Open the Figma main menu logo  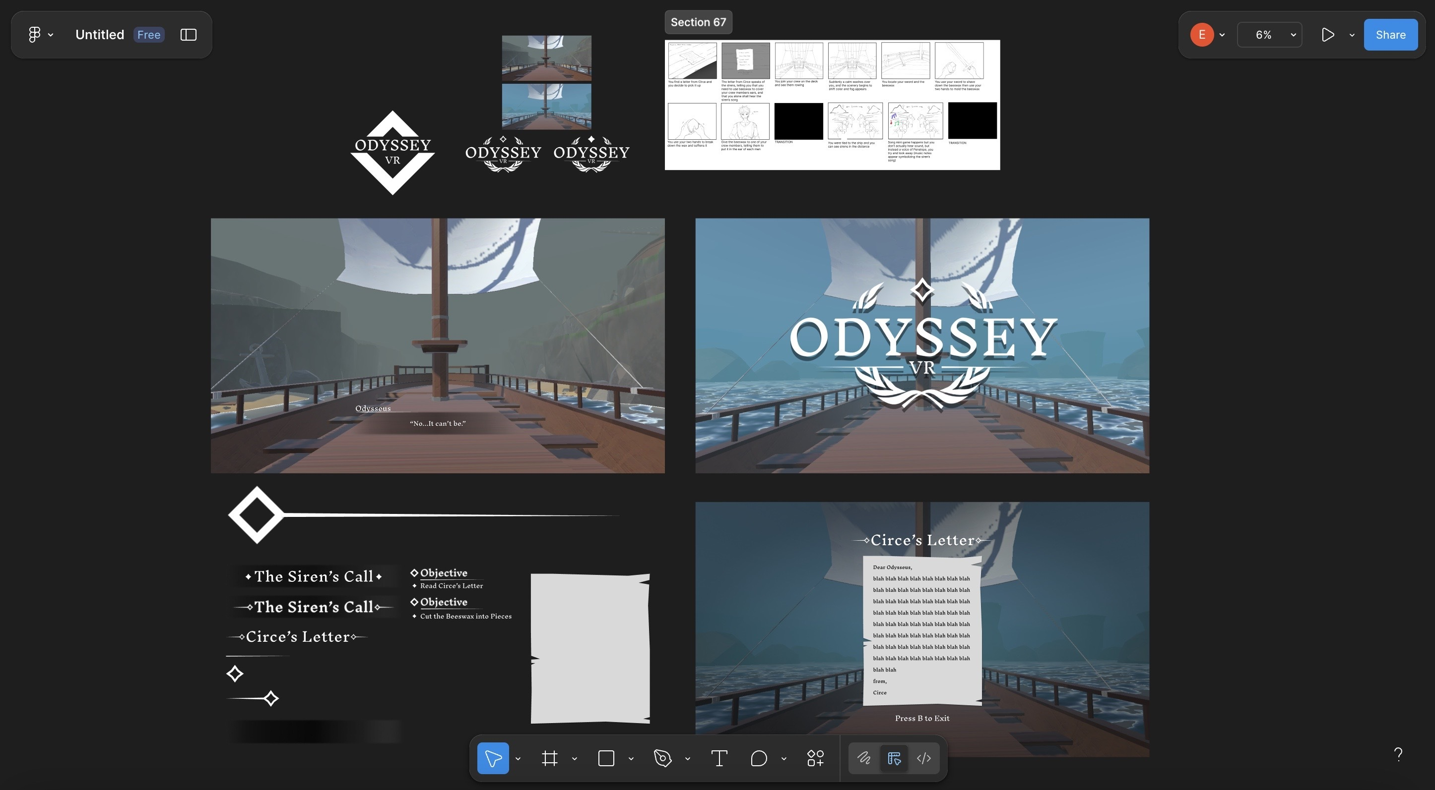tap(35, 35)
